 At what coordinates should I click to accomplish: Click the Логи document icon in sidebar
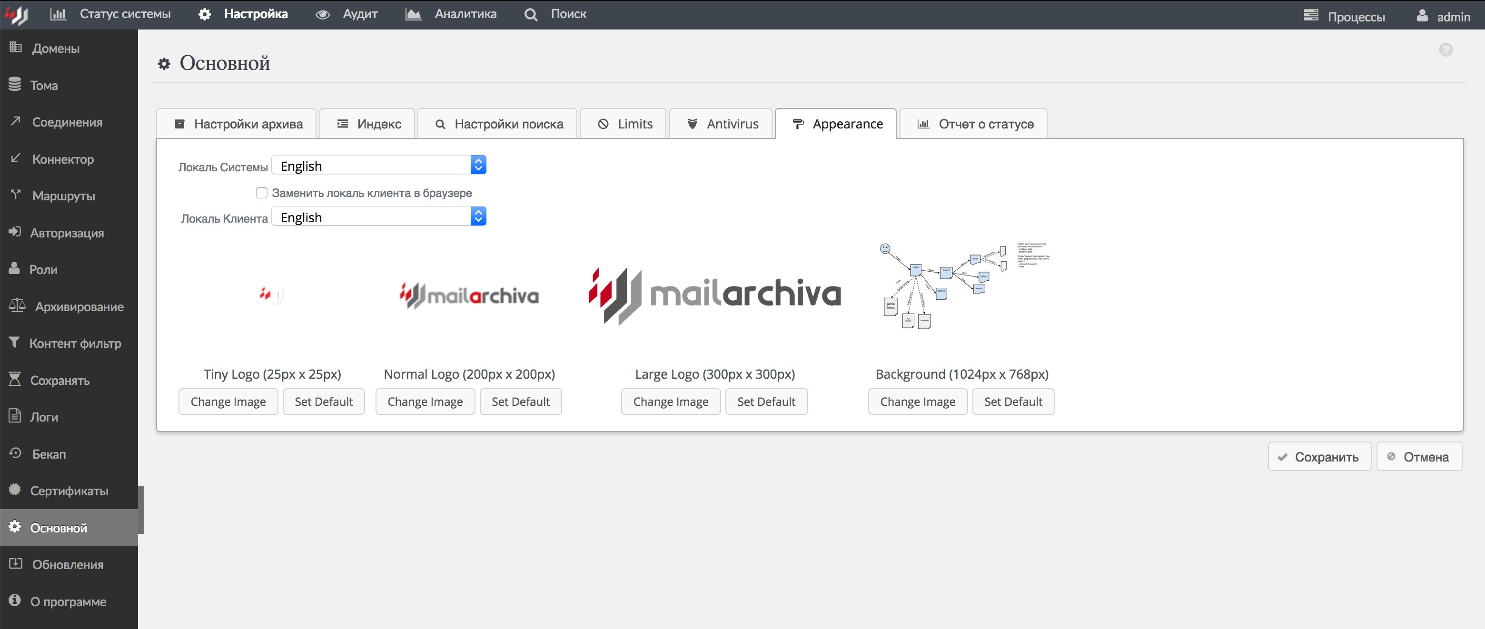click(x=15, y=416)
